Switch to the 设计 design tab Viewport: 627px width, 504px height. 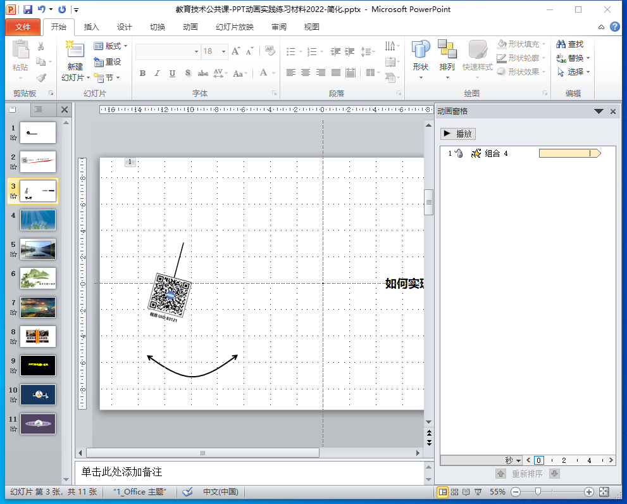pos(125,27)
